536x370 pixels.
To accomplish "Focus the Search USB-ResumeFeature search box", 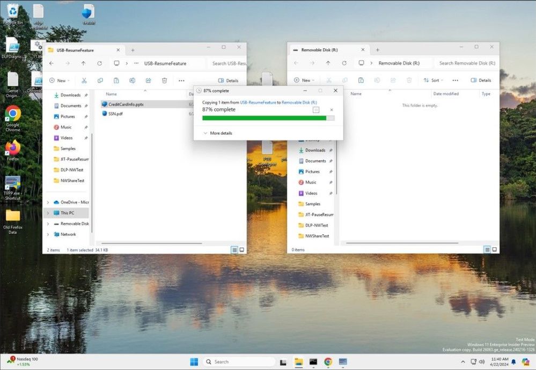I will (227, 64).
